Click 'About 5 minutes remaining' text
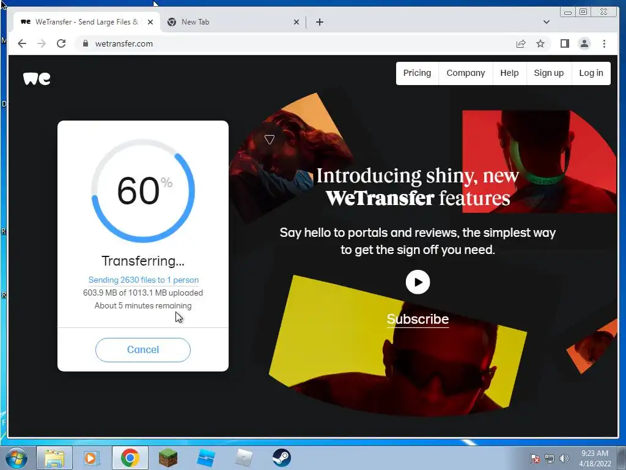 (x=143, y=306)
